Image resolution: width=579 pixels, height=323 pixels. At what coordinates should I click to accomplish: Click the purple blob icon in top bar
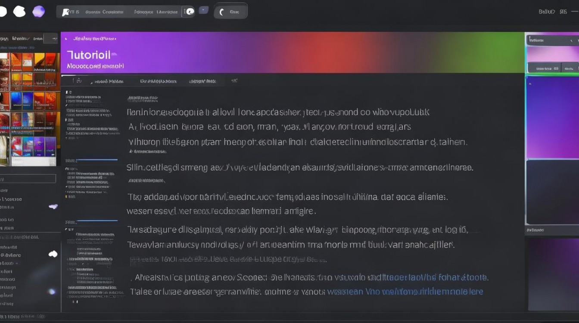[39, 12]
